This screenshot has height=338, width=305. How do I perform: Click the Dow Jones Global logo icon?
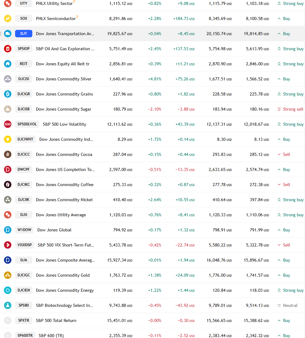pyautogui.click(x=7, y=230)
